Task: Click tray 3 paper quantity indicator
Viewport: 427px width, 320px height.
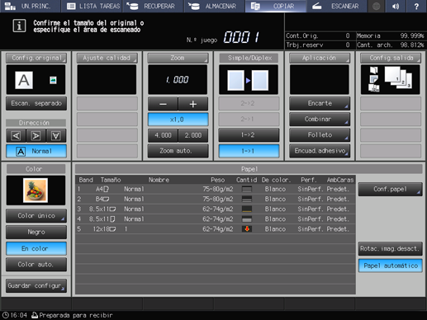Action: 247,209
